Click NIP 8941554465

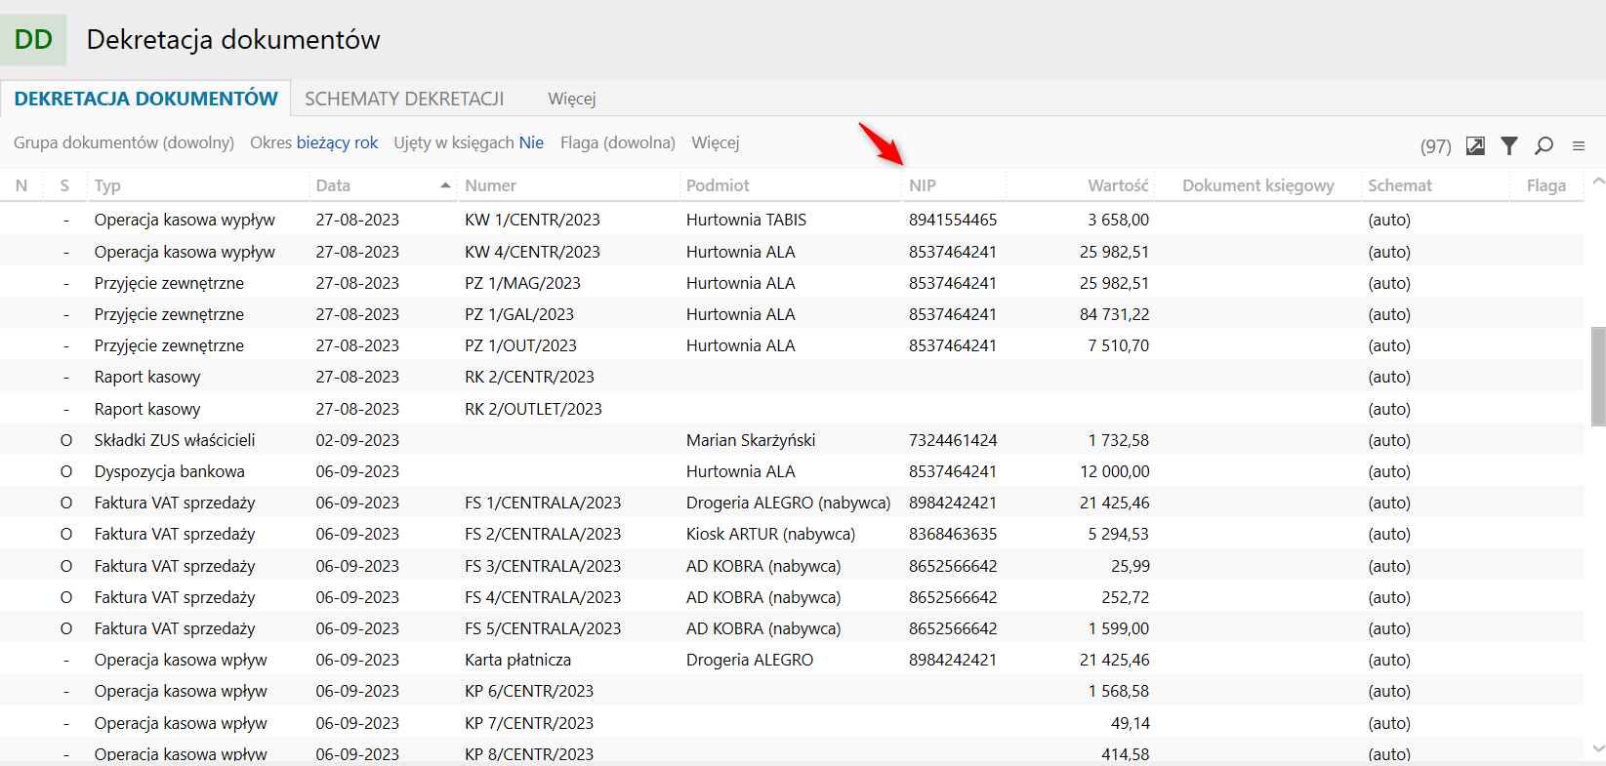953,220
